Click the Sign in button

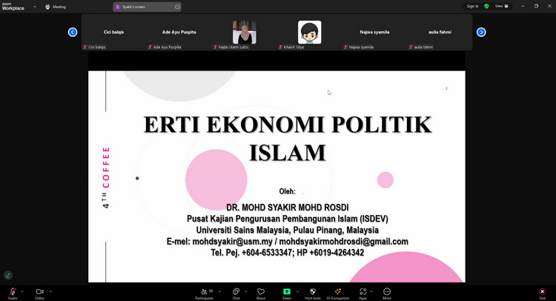[x=472, y=6]
